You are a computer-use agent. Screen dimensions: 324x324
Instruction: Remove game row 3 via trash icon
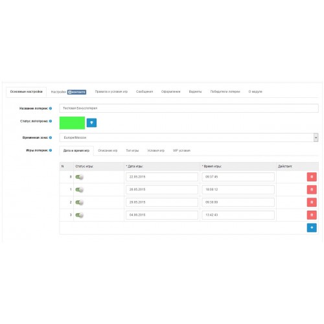[x=312, y=215]
